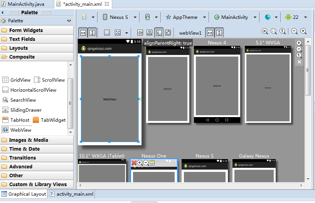315x203 pixels.
Task: Click the Nexus 4 preview thumbnail
Action: point(217,86)
